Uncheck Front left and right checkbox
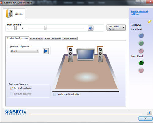This screenshot has height=123, width=153. (12, 88)
